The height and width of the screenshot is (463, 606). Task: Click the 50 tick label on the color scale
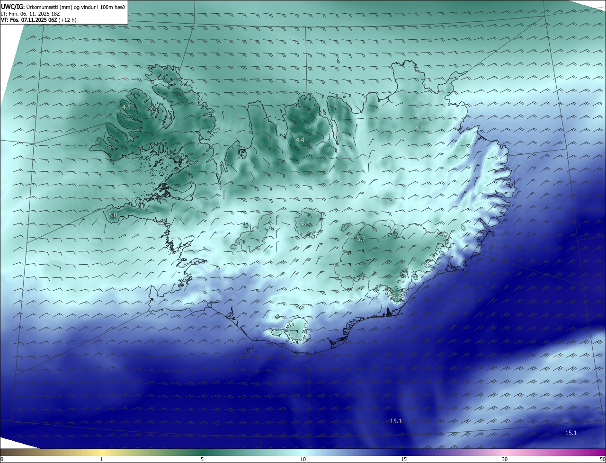point(602,459)
